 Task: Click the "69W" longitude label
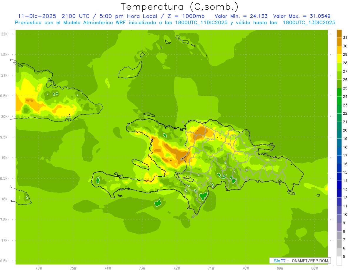tap(280, 268)
